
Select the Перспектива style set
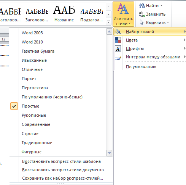tap(35, 88)
